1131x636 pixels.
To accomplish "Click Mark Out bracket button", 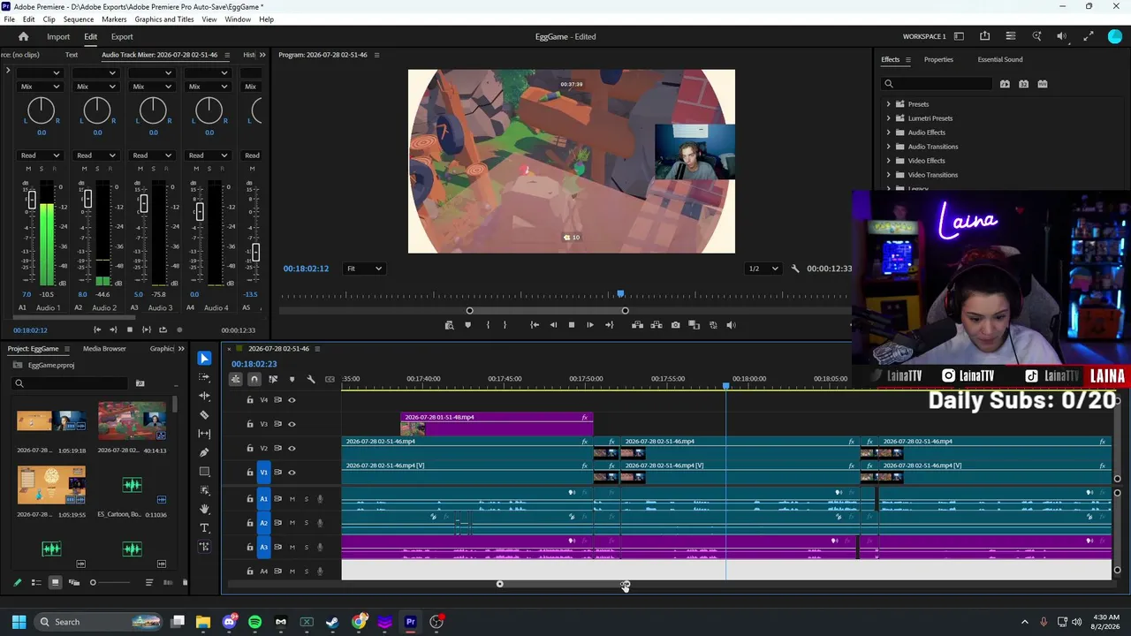I will pyautogui.click(x=505, y=325).
